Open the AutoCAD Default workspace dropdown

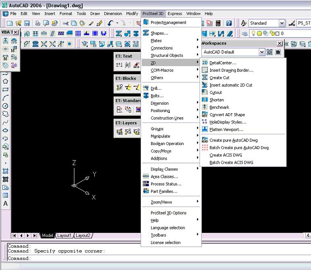coord(262,52)
